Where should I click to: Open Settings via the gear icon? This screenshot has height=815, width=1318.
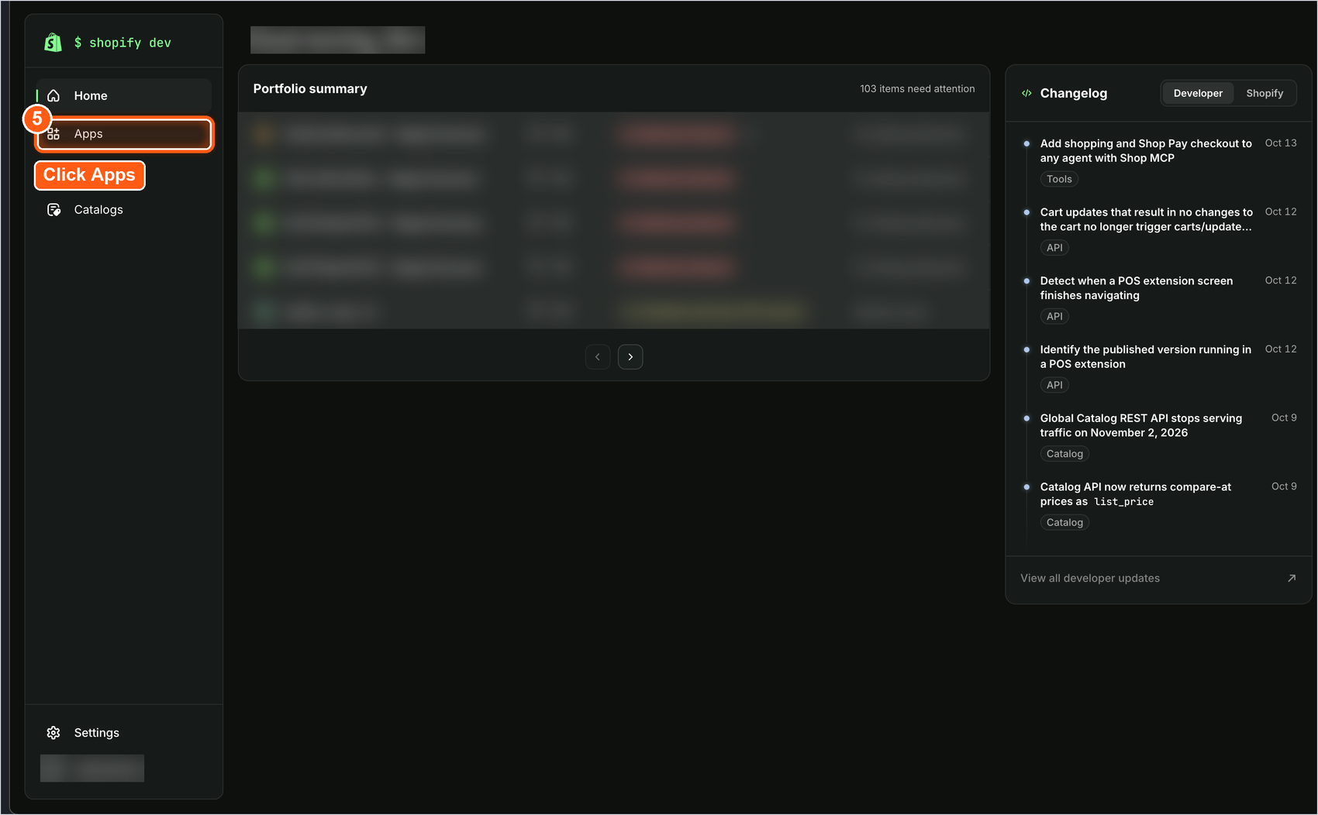[53, 733]
